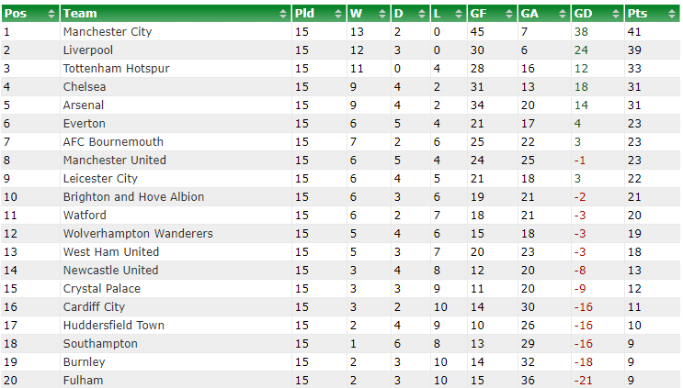Select the Team column header label
Screen dimensions: 683x388
tap(80, 14)
